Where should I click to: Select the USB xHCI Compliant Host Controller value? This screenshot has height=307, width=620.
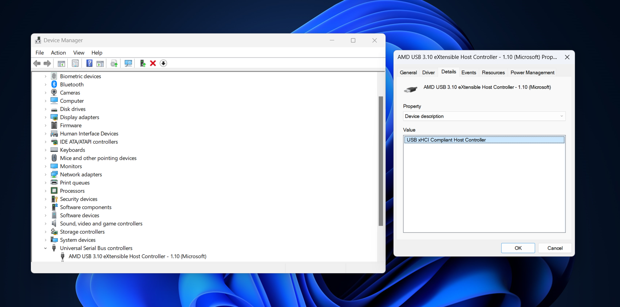(x=484, y=140)
